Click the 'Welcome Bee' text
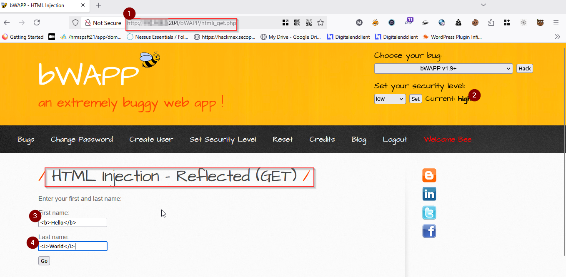This screenshot has width=566, height=277. (x=448, y=139)
